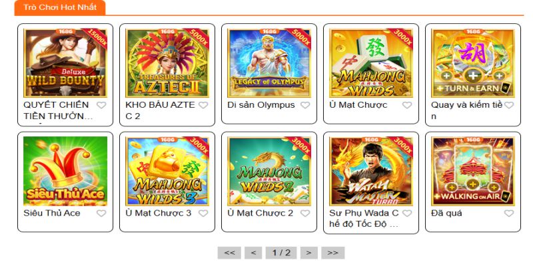Jump to first page with << button
The height and width of the screenshot is (266, 533).
(x=229, y=253)
